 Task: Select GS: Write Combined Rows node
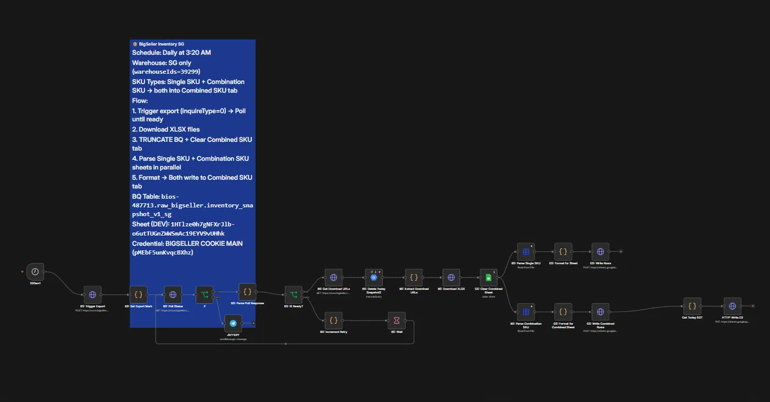pyautogui.click(x=600, y=312)
